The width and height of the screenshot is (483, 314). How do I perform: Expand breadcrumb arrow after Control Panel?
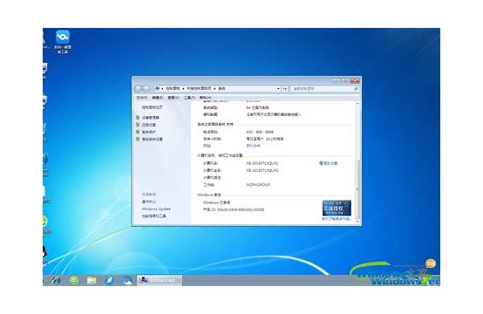pyautogui.click(x=183, y=88)
